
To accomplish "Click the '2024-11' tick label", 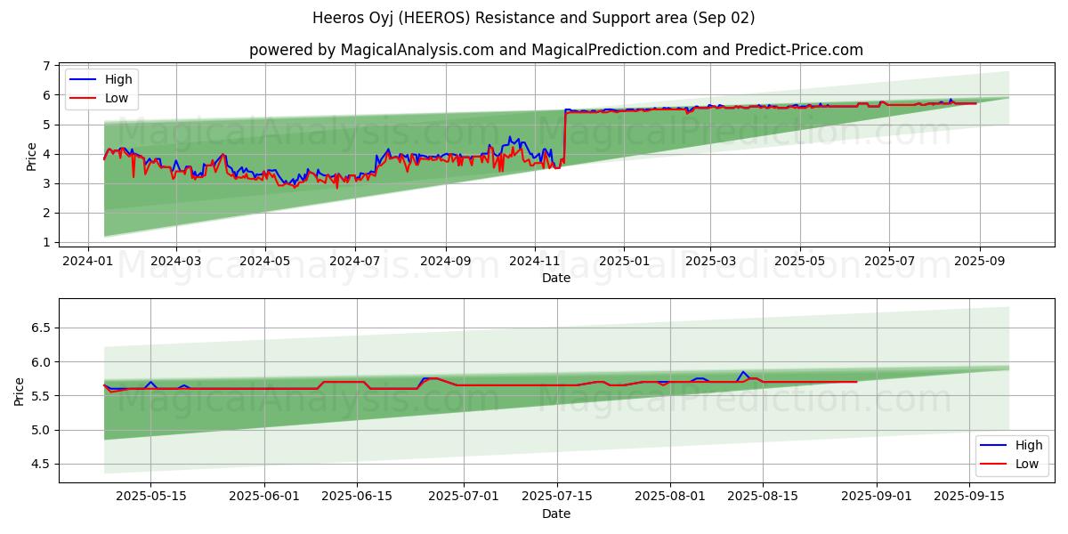I will click(x=535, y=260).
